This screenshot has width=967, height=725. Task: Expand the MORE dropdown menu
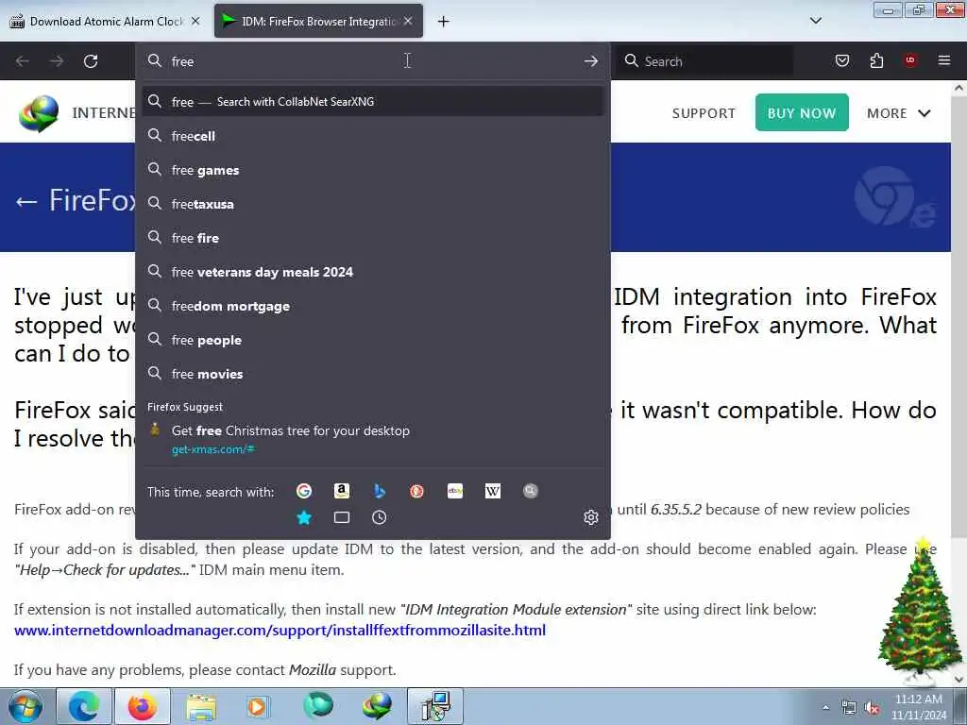pyautogui.click(x=898, y=113)
